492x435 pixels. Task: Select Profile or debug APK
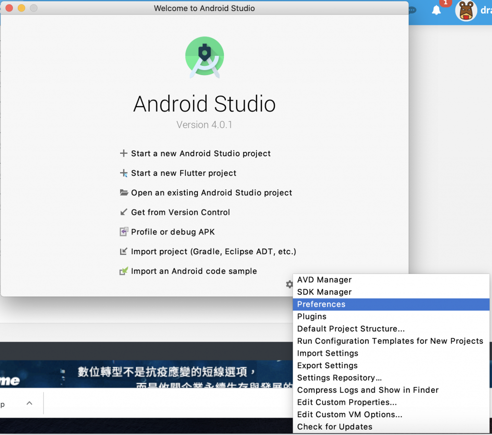pyautogui.click(x=173, y=232)
